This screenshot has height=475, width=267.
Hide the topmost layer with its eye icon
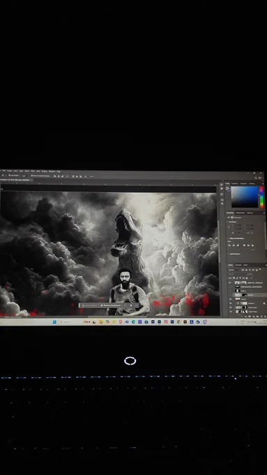click(230, 283)
